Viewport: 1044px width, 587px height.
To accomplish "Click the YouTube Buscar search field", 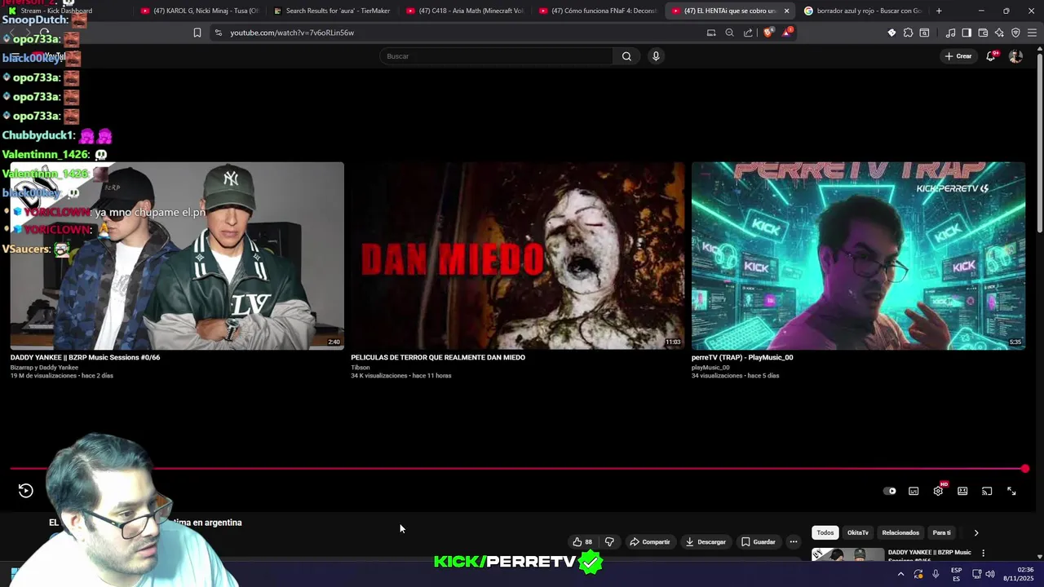I will coord(496,56).
